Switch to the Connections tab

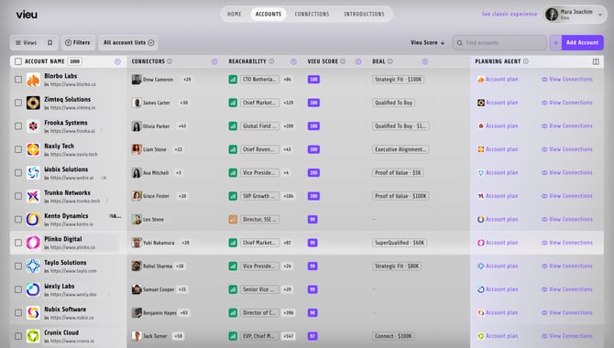click(x=312, y=14)
